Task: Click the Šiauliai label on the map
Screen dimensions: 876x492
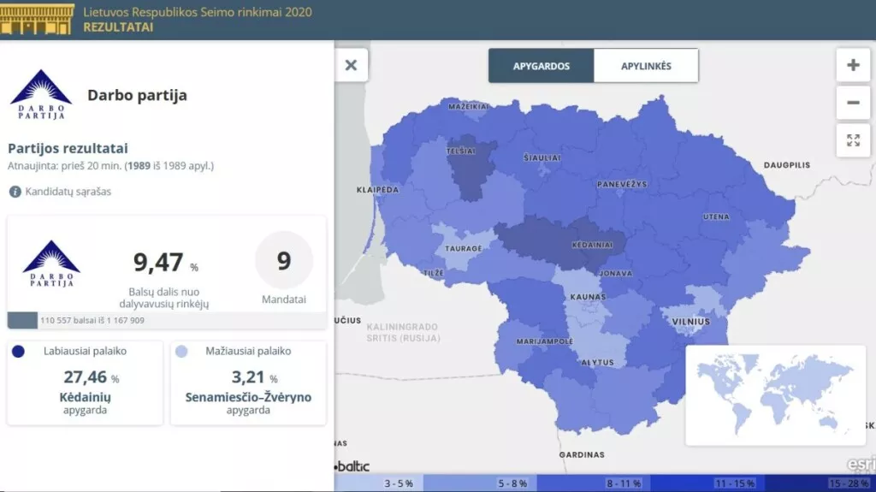Action: click(542, 158)
